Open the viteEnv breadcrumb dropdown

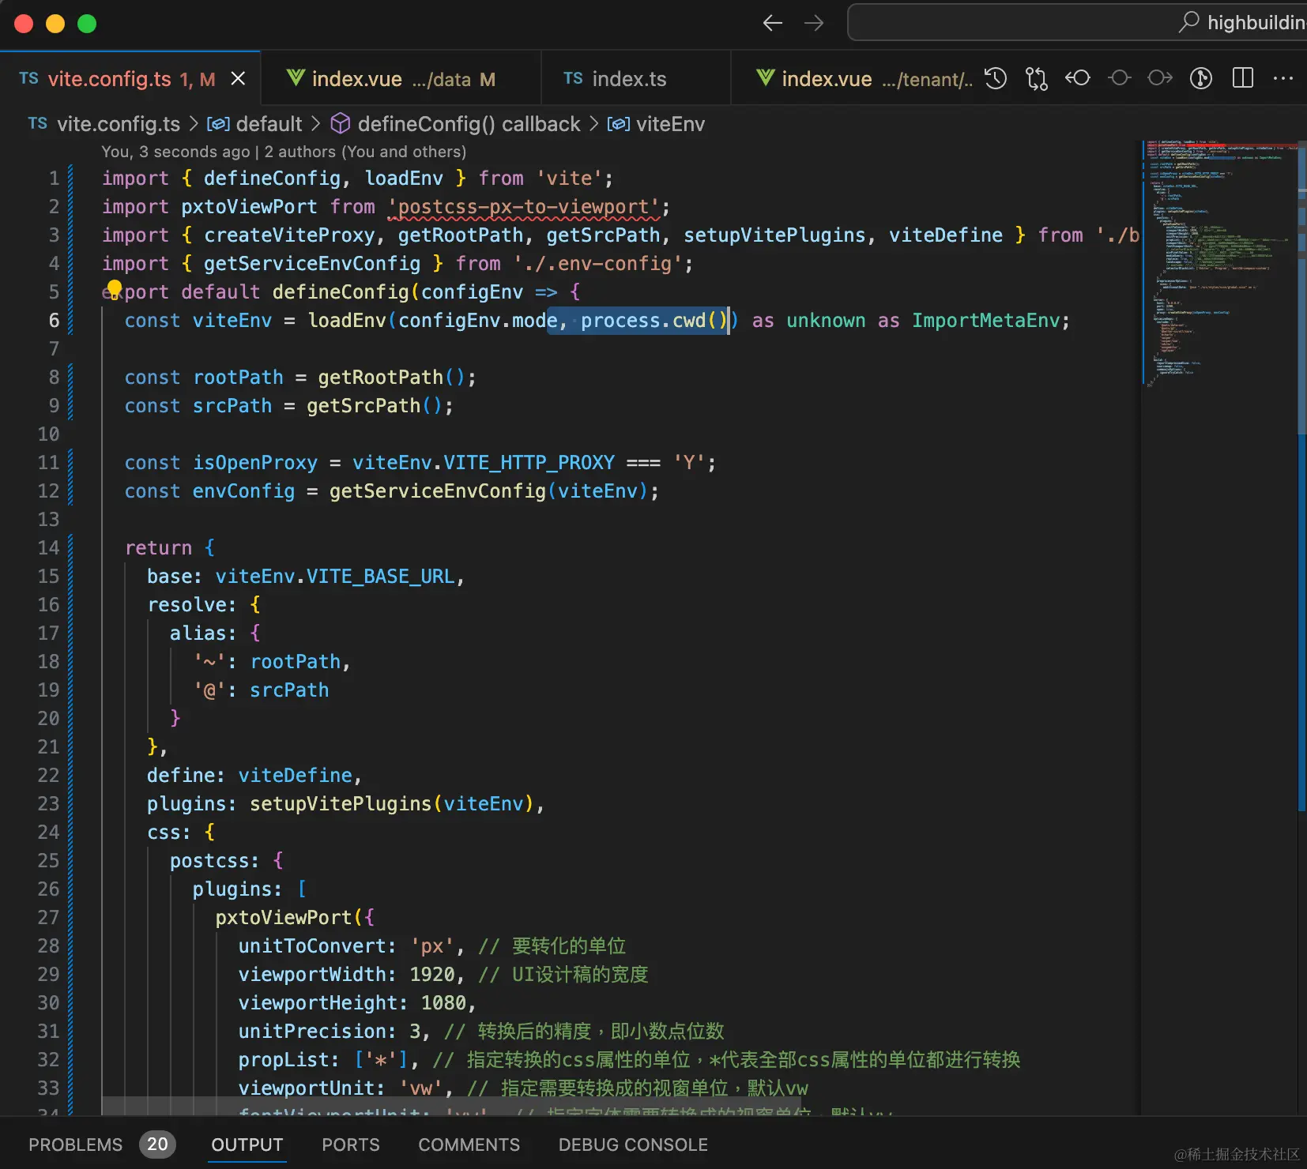tap(669, 124)
